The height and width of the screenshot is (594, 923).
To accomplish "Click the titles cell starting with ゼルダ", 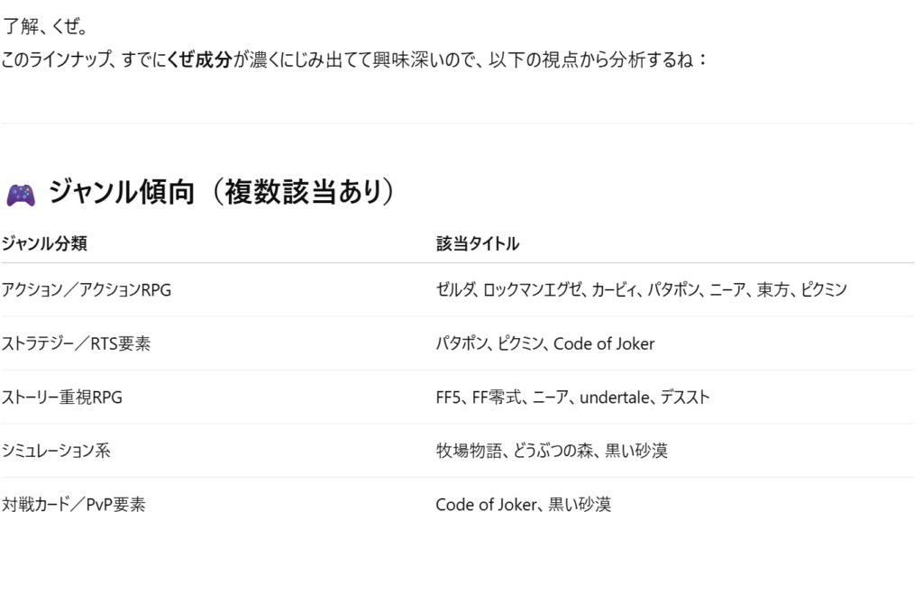I will pyautogui.click(x=641, y=289).
